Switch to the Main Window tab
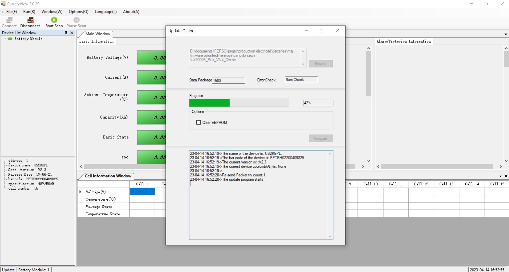 point(97,34)
